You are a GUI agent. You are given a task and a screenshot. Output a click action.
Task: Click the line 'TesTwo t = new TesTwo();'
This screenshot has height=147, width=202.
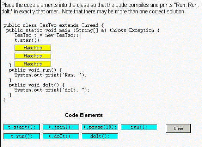(48, 35)
